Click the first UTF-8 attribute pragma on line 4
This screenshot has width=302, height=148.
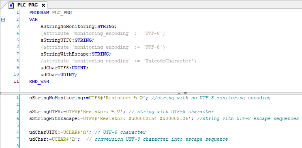pos(103,33)
